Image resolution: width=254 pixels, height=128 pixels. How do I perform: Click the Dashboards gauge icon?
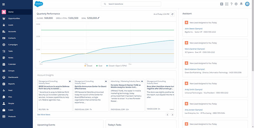click(x=4, y=77)
